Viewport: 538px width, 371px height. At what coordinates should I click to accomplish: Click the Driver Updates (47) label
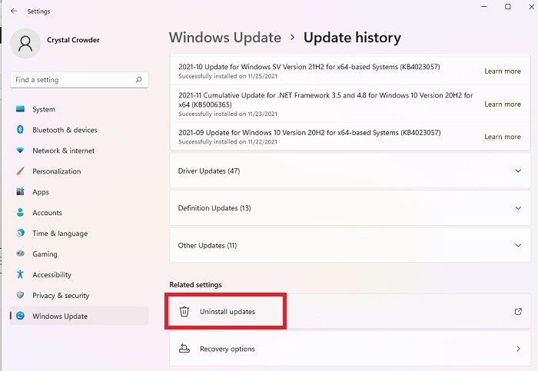208,171
